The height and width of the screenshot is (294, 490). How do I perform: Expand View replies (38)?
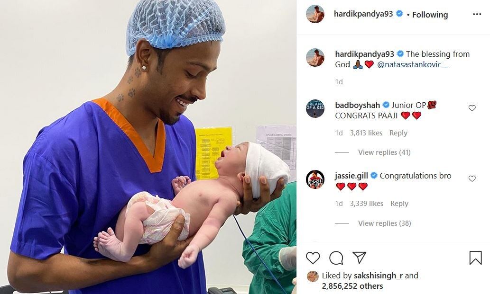point(384,223)
